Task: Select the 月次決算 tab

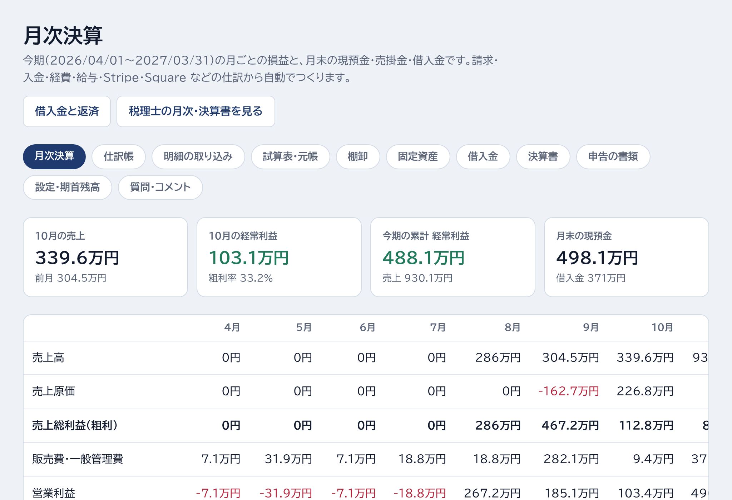Action: click(x=54, y=156)
